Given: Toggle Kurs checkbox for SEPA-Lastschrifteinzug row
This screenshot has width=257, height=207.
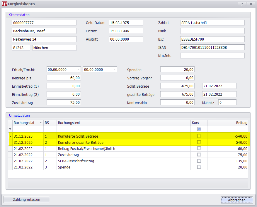Looking at the screenshot, I should [199, 161].
